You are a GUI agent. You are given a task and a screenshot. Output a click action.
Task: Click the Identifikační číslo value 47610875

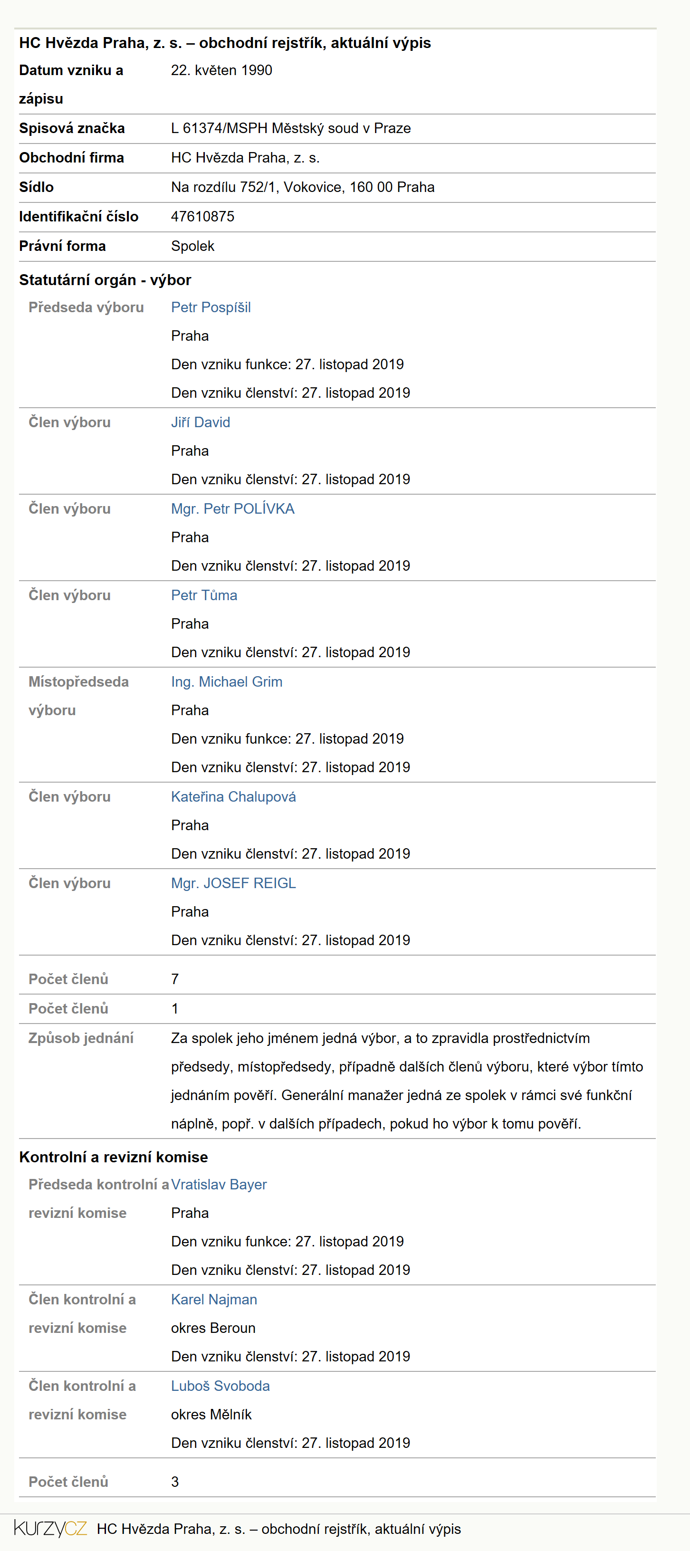[x=203, y=216]
